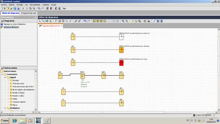Open the Inicio start button
The width and height of the screenshot is (220, 124).
coord(5,121)
